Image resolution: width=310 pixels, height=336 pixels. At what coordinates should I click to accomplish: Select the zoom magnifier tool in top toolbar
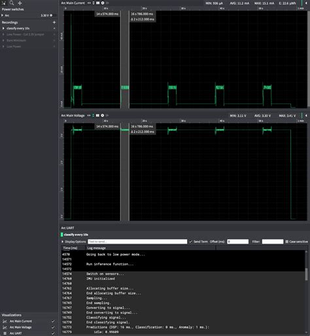12,3
